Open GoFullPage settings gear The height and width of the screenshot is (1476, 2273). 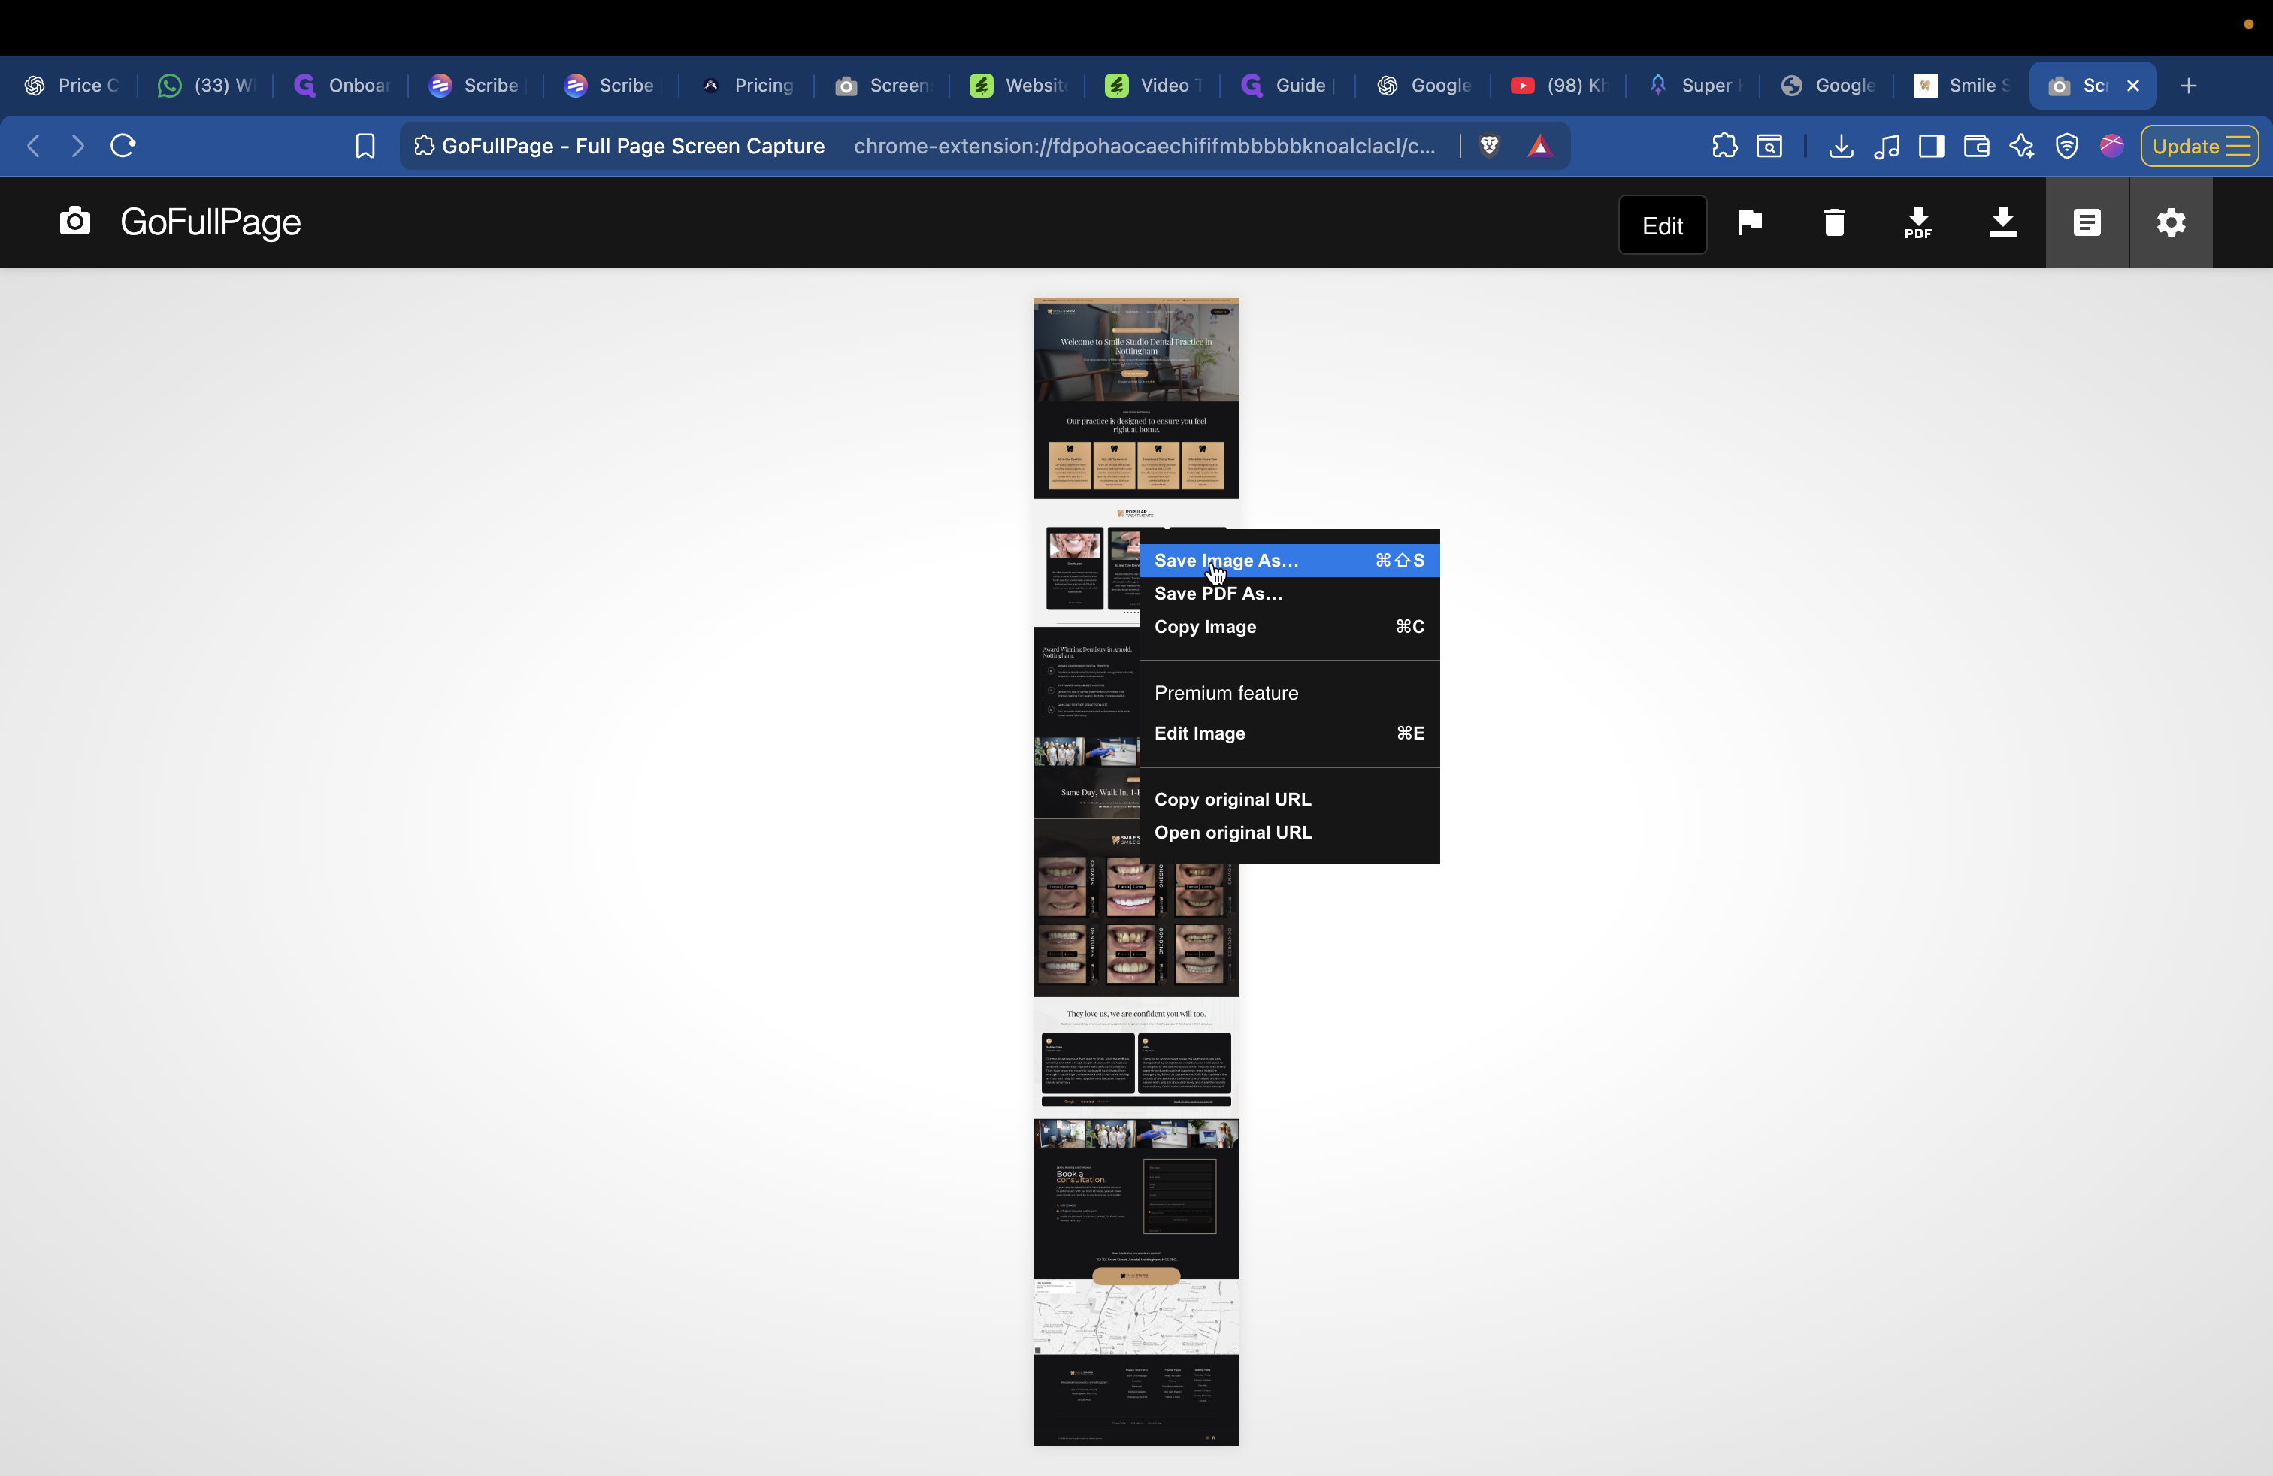tap(2171, 222)
